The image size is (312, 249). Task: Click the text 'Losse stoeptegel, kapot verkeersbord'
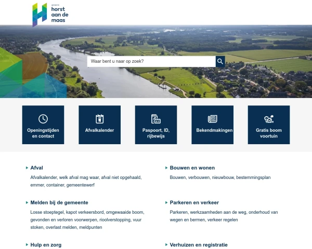(x=67, y=212)
